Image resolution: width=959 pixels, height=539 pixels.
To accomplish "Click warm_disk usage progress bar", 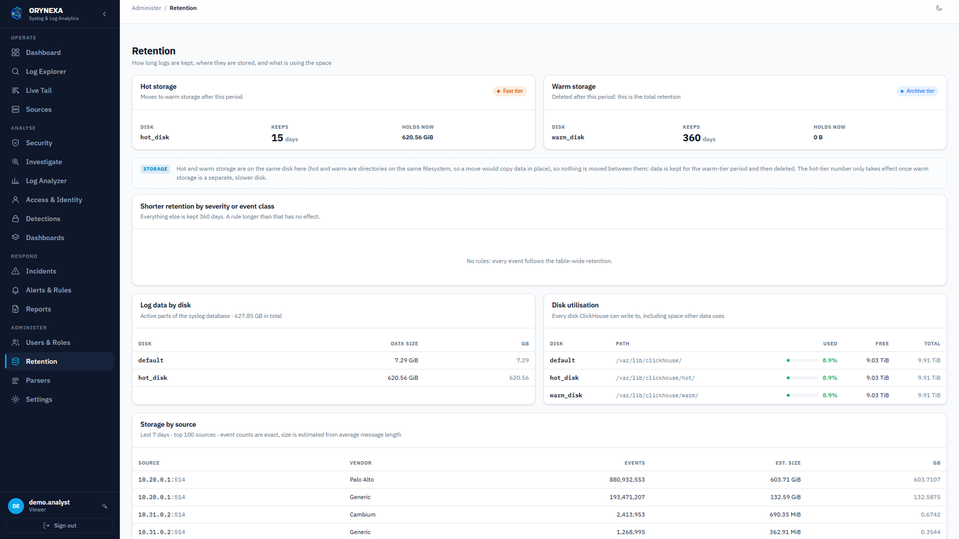I will click(803, 395).
